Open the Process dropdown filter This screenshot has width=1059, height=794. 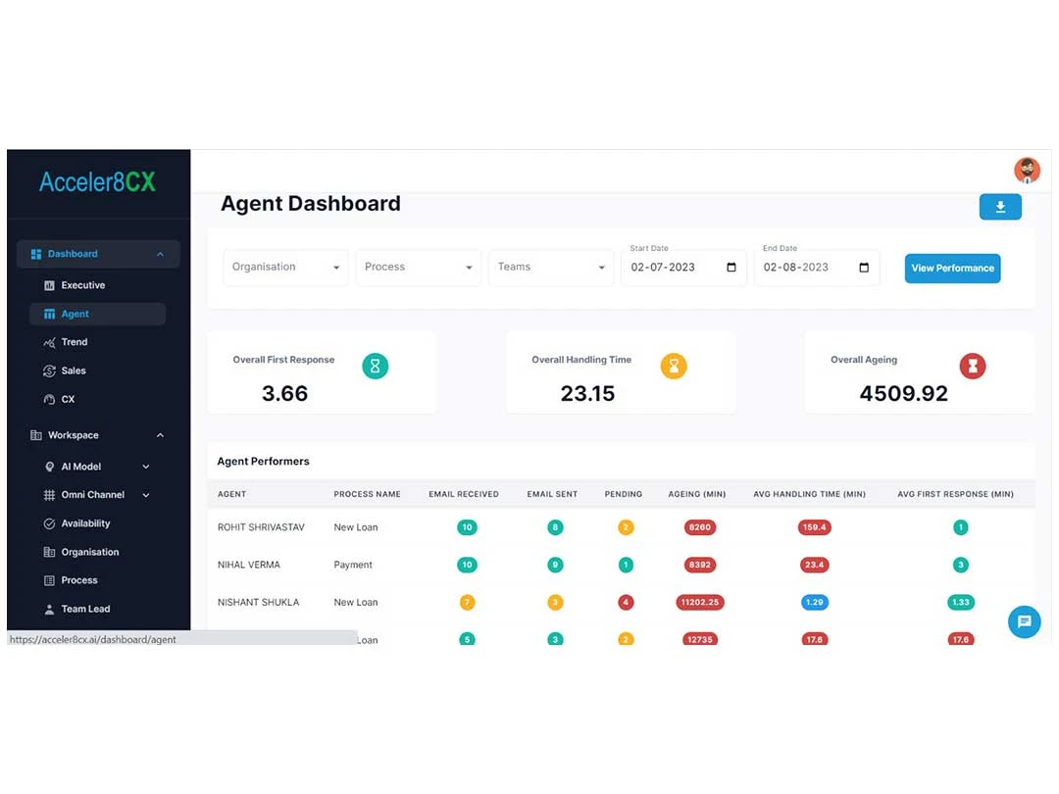[418, 268]
